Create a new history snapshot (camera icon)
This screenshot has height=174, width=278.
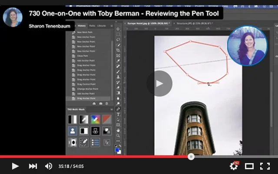click(101, 104)
